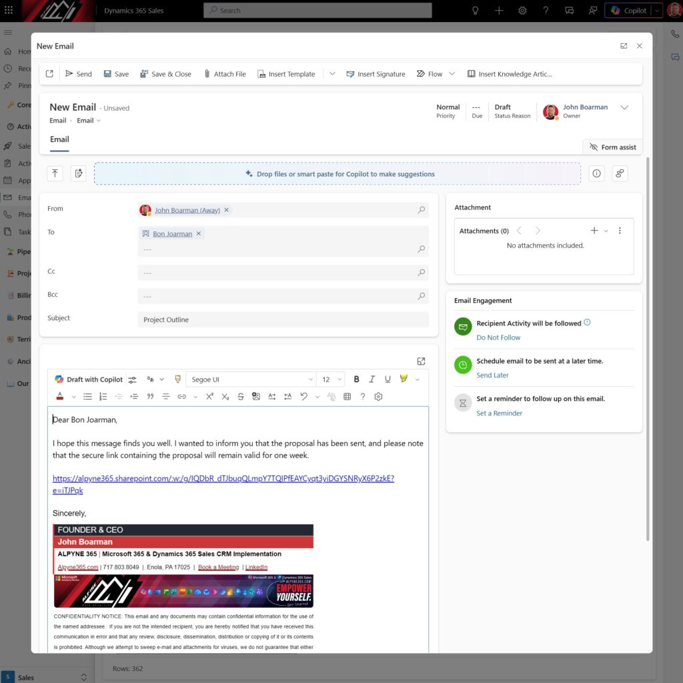Undo the last edit
Image resolution: width=683 pixels, height=683 pixels.
[303, 396]
